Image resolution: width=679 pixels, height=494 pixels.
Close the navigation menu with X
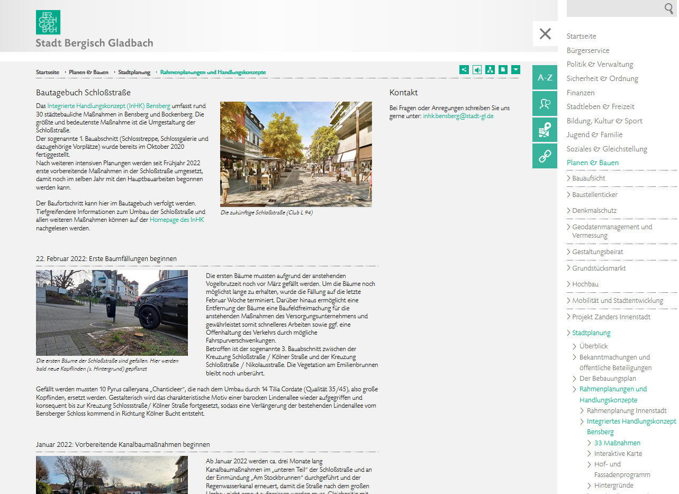545,34
